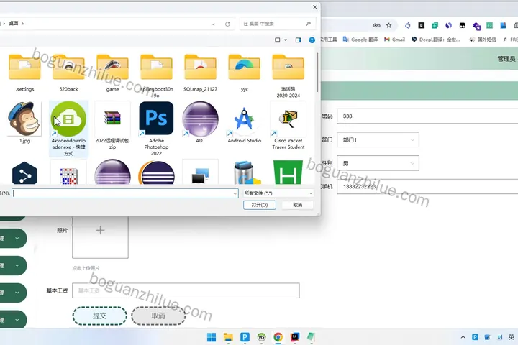Select the green H application icon
The height and width of the screenshot is (345, 518).
tap(288, 172)
